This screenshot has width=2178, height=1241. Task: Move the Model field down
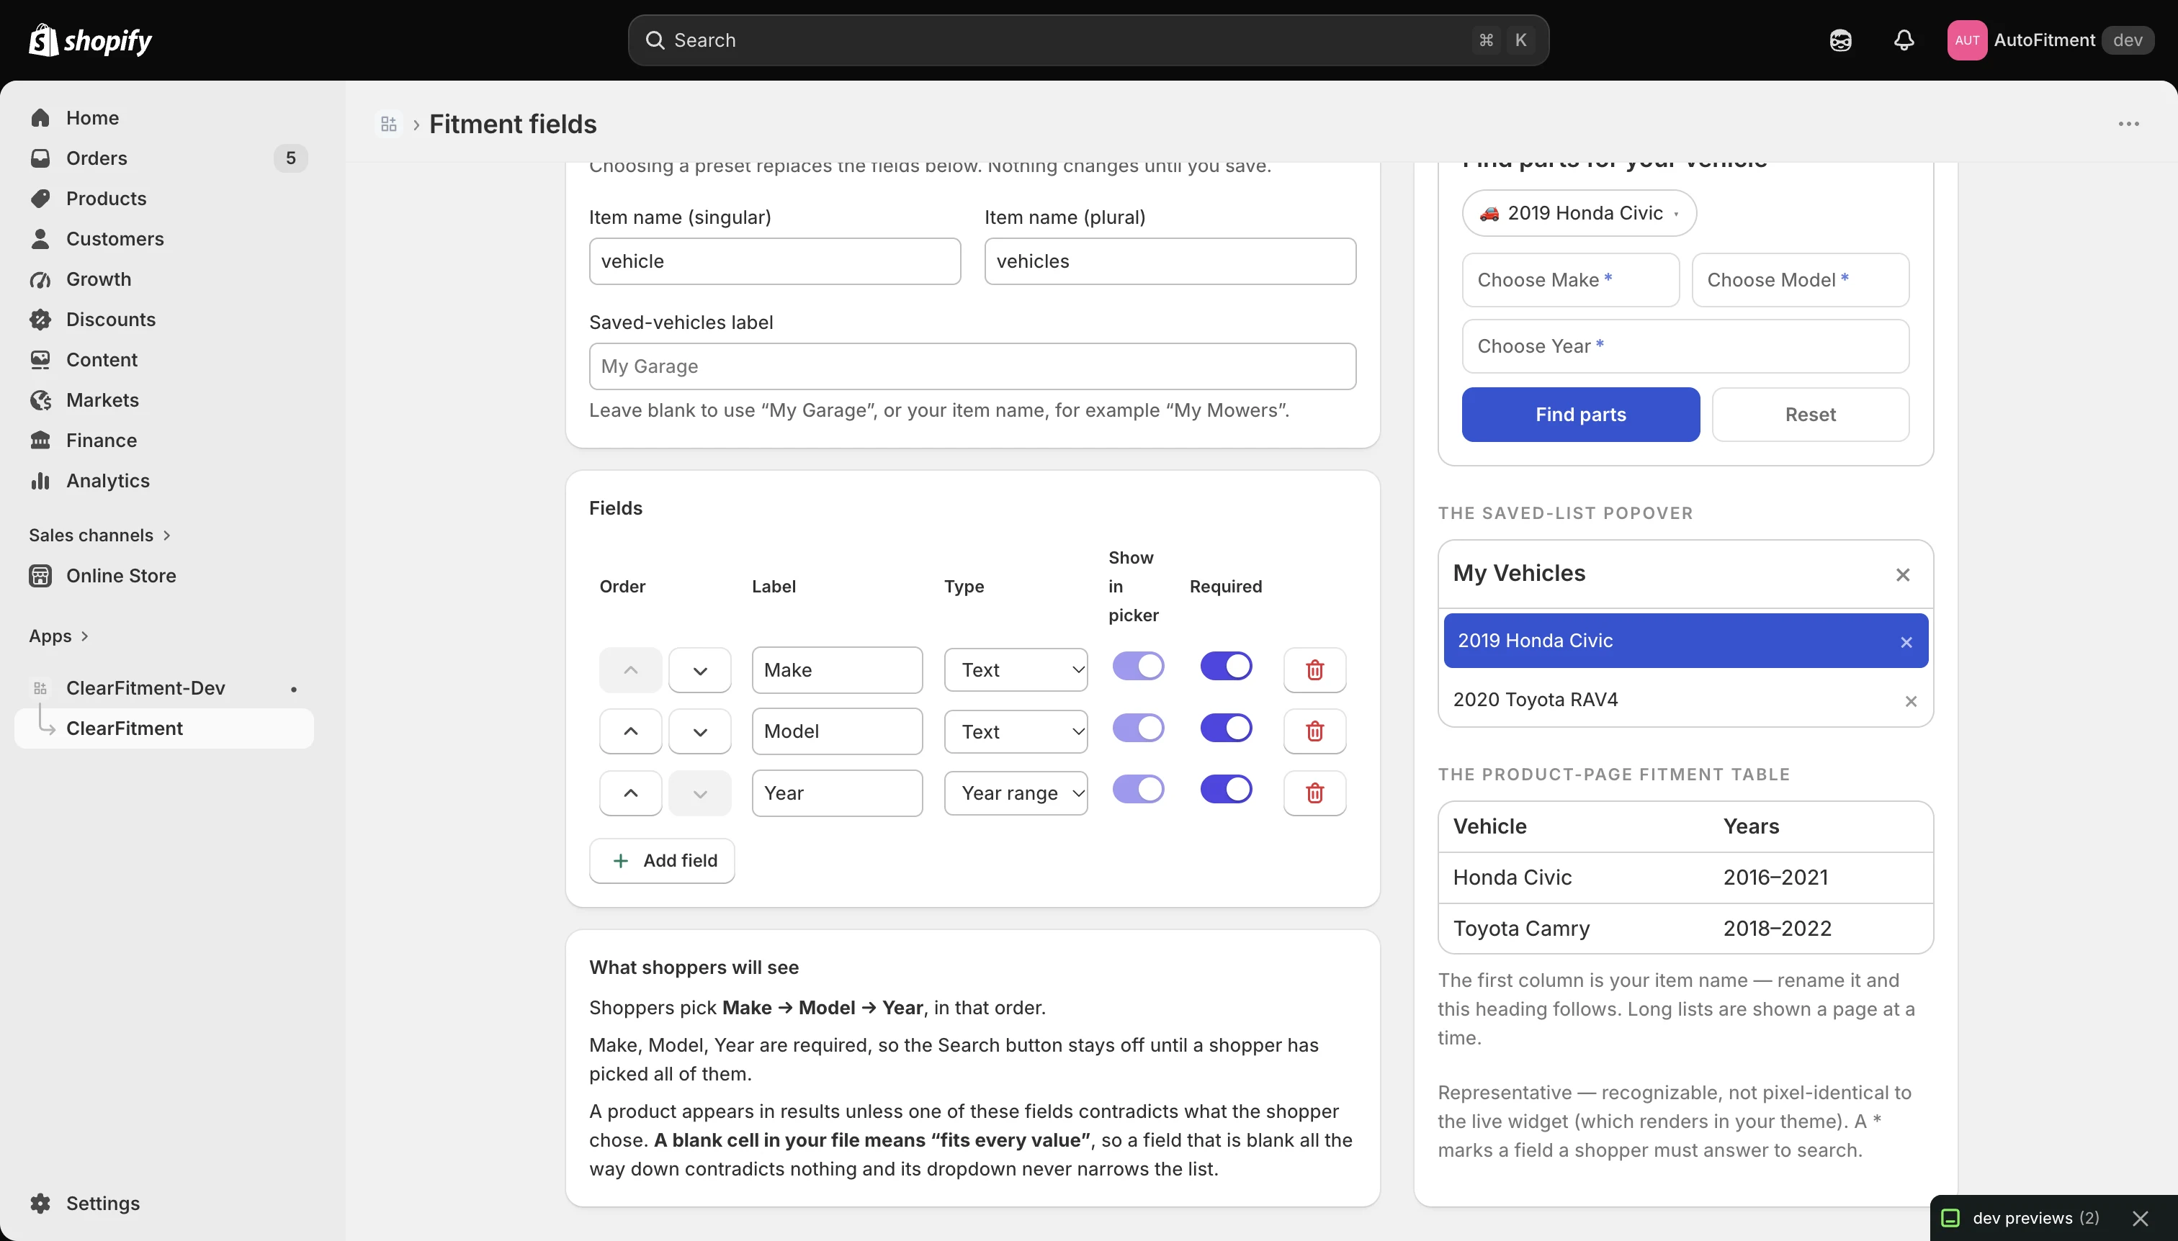click(x=699, y=731)
